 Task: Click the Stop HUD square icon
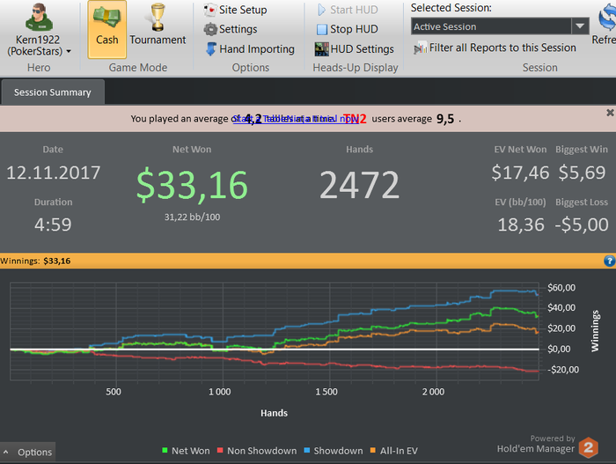(x=322, y=29)
